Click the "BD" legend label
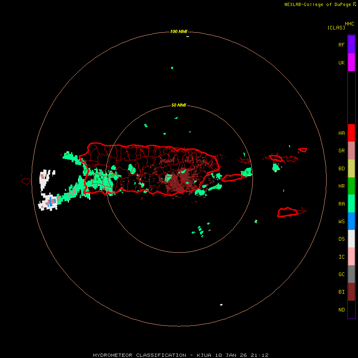The height and width of the screenshot is (358, 358). tap(341, 169)
